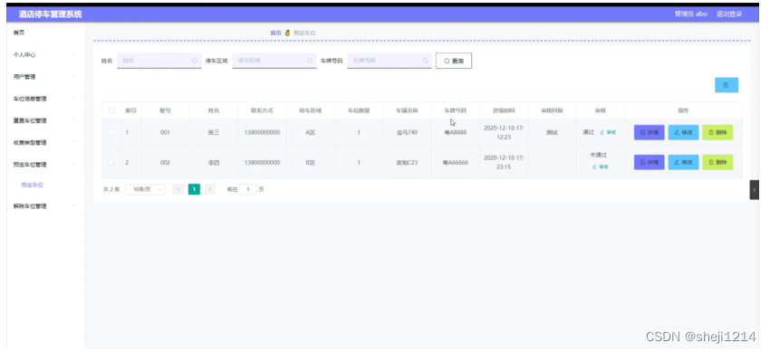The image size is (770, 352).
Task: Toggle the select-all checkbox in table header
Action: [111, 110]
